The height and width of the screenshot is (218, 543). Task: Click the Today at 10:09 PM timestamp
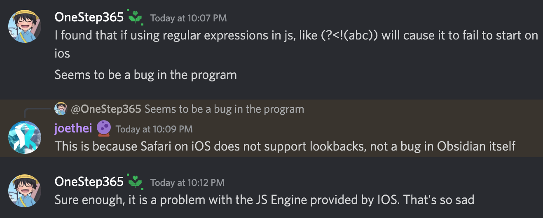pyautogui.click(x=154, y=129)
